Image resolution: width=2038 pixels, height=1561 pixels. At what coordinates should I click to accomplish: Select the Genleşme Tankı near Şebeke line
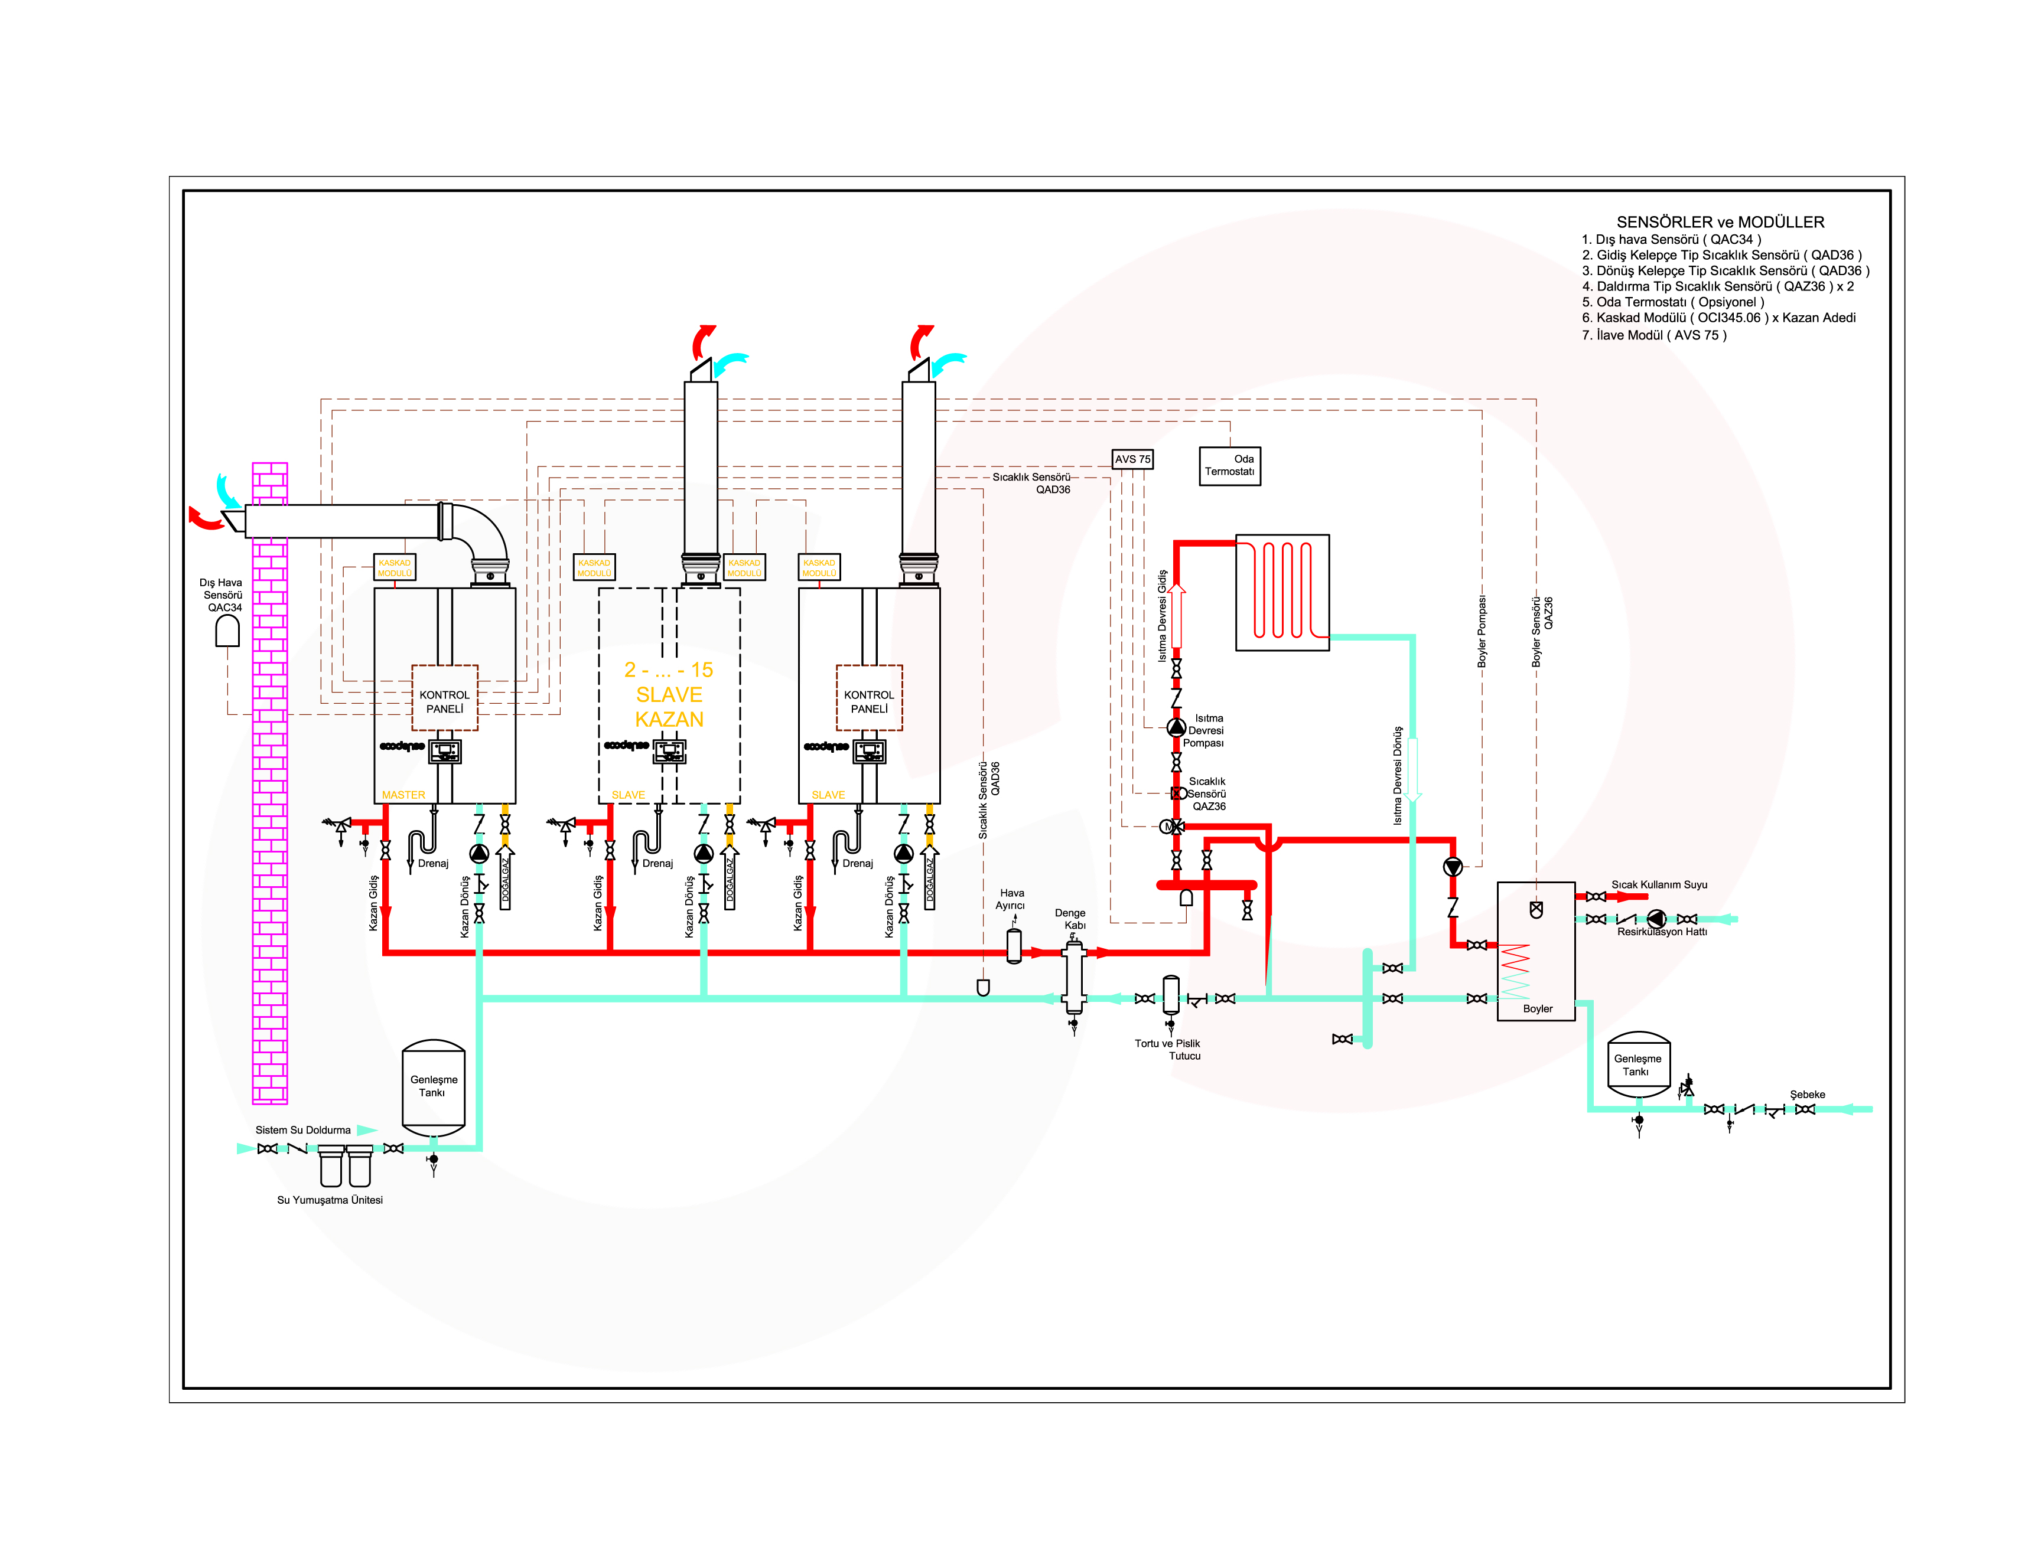click(x=1638, y=1065)
